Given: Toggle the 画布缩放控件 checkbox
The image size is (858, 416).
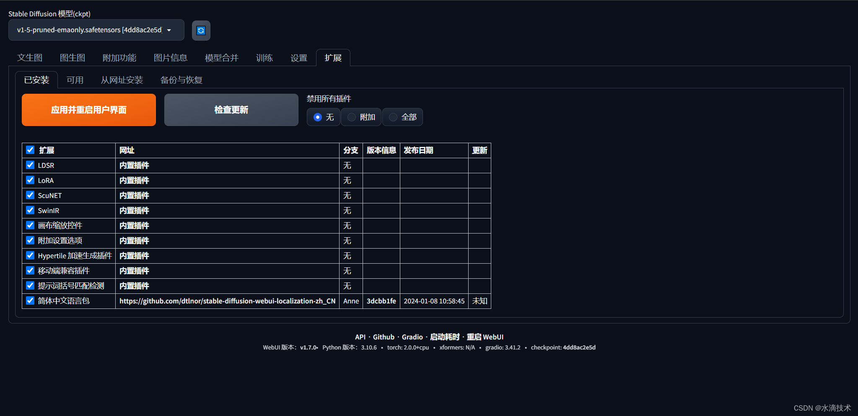Looking at the screenshot, I should (x=30, y=225).
